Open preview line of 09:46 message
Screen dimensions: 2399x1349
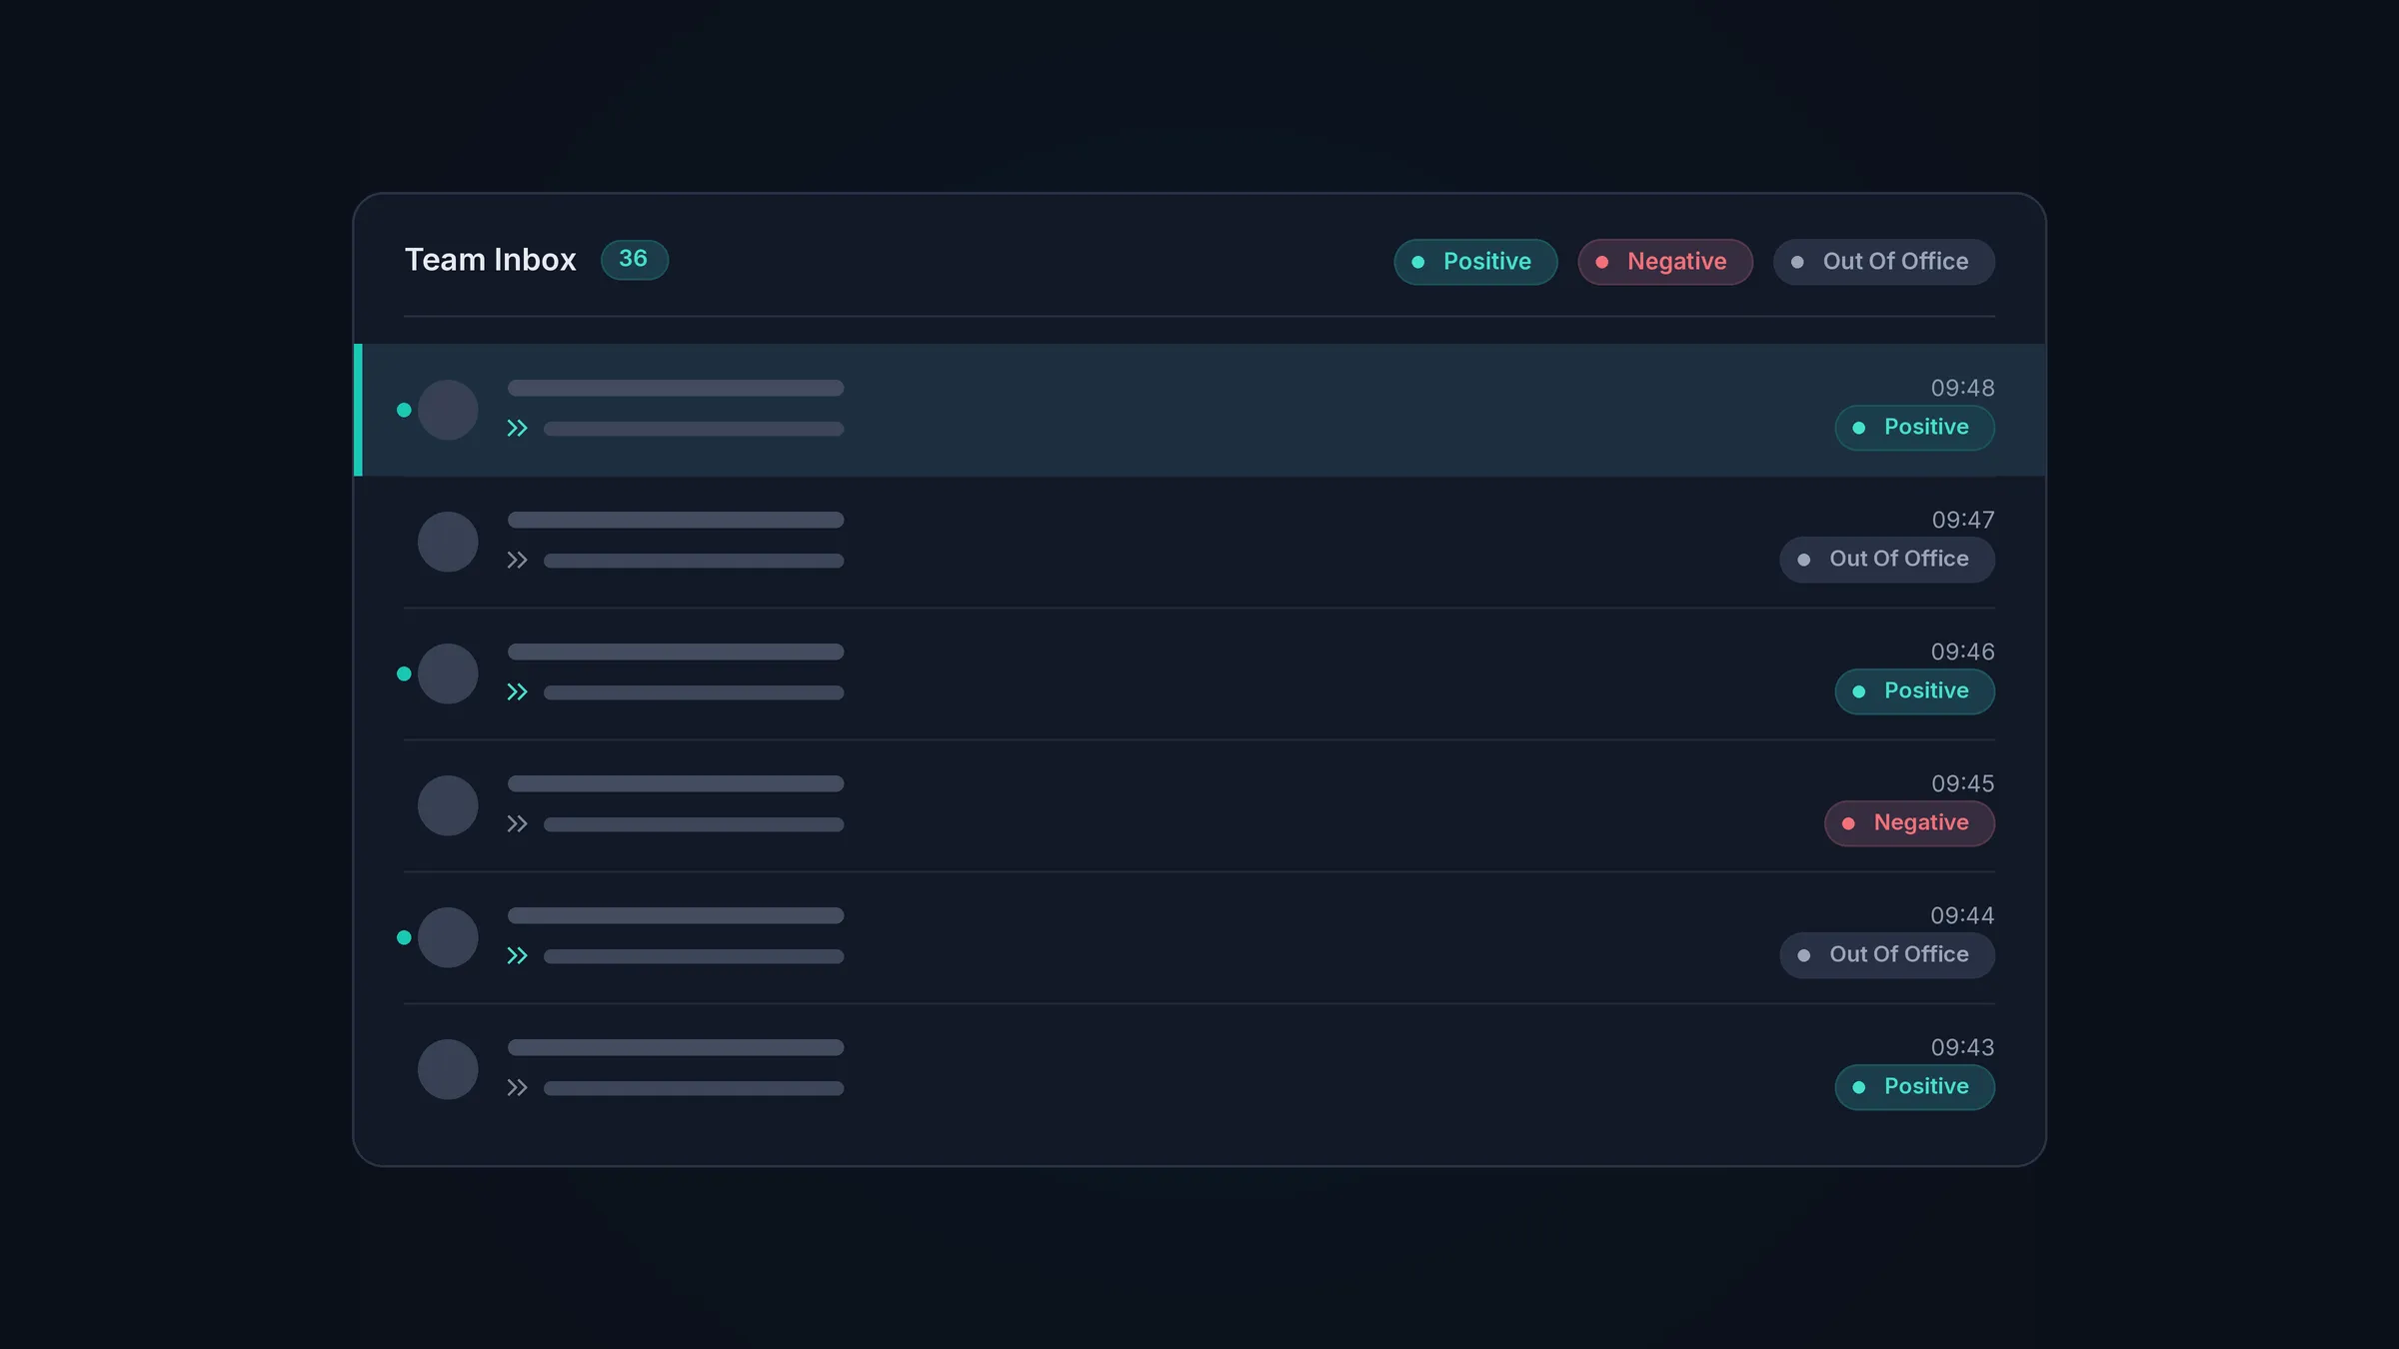tap(694, 692)
